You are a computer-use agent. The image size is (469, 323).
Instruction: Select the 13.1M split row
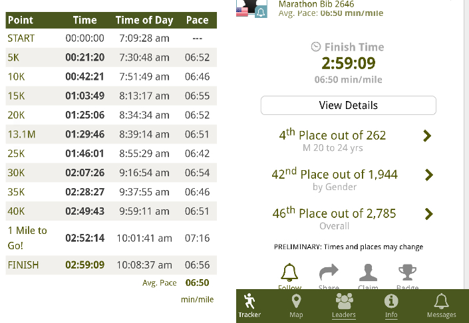pos(110,134)
